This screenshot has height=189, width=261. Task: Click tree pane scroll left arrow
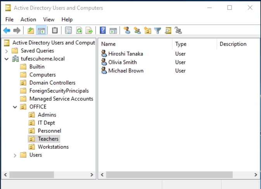[5, 175]
